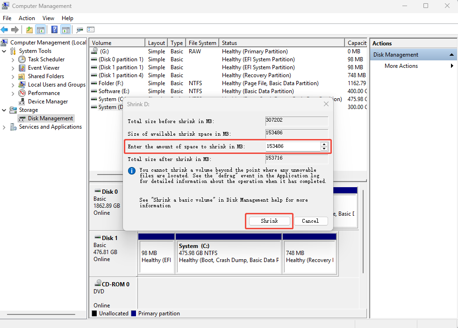Collapse the System Tools tree node
Image resolution: width=458 pixels, height=328 pixels.
4,51
